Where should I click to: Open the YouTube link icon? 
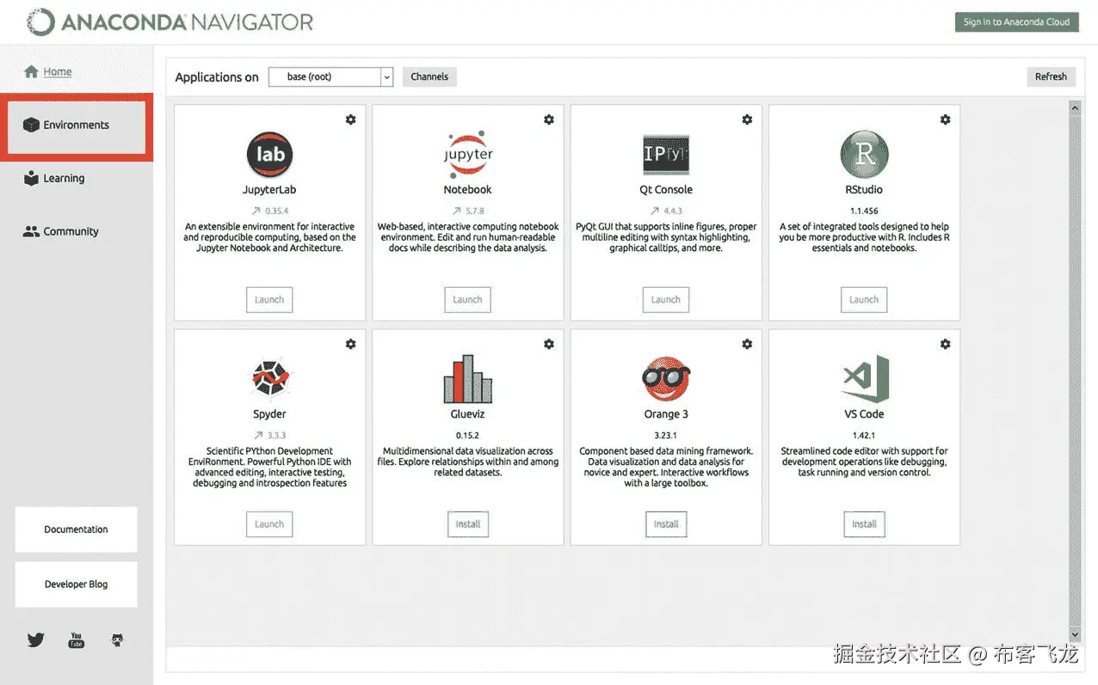tap(77, 639)
